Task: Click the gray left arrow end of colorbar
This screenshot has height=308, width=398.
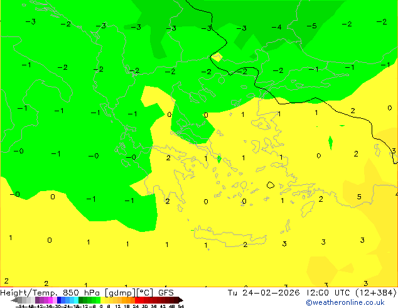Action: [14, 300]
